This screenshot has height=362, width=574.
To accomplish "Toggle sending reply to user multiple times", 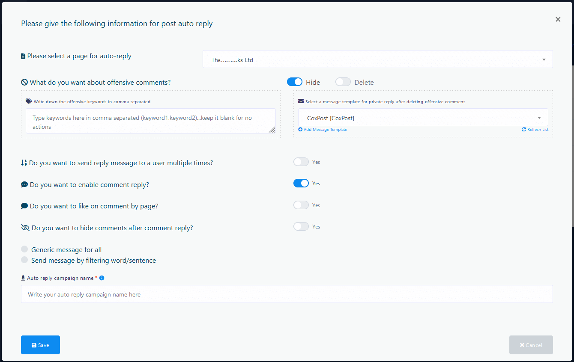I will [301, 162].
